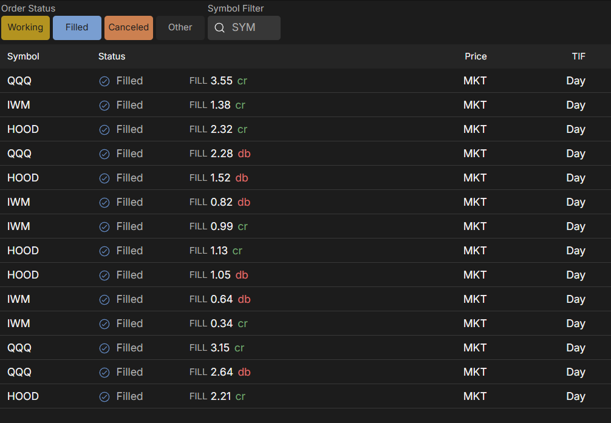
Task: Click Day TIF in the HOOD 2.32 row
Action: tap(576, 130)
